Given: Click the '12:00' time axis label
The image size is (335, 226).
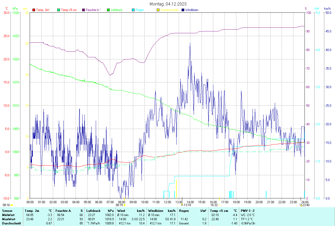Looking at the screenshot, I should (167, 202).
